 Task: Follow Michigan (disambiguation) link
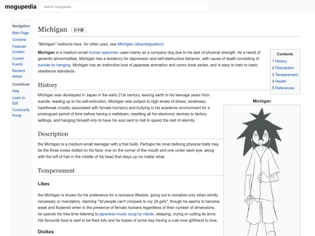tap(141, 44)
